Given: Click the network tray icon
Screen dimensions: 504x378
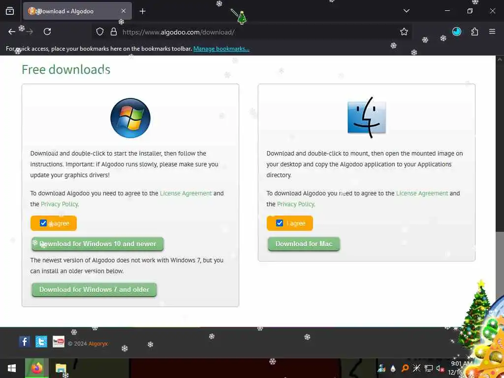Looking at the screenshot, I should 429,368.
